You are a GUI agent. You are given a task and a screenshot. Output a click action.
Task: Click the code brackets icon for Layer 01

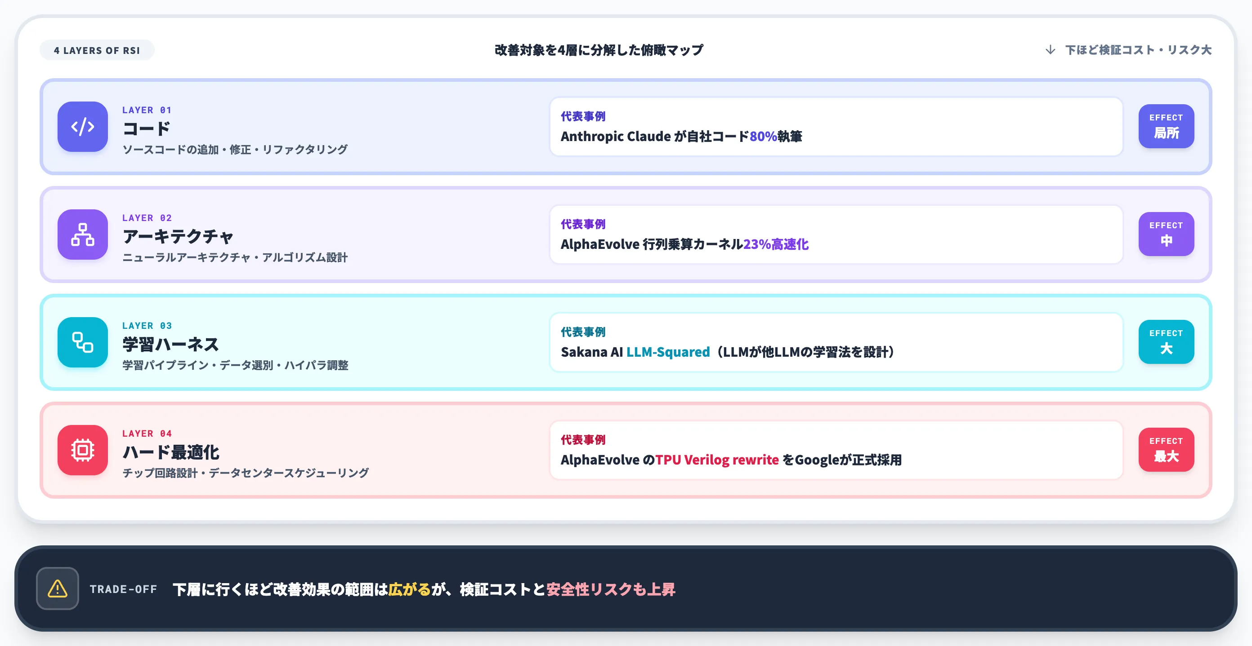click(x=83, y=127)
